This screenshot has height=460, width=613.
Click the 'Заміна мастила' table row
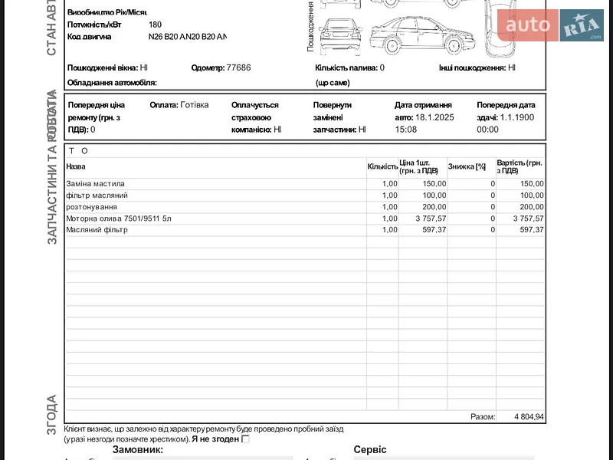click(304, 184)
